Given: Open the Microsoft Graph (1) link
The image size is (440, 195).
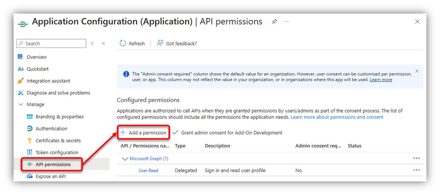Looking at the screenshot, I should click(x=149, y=158).
